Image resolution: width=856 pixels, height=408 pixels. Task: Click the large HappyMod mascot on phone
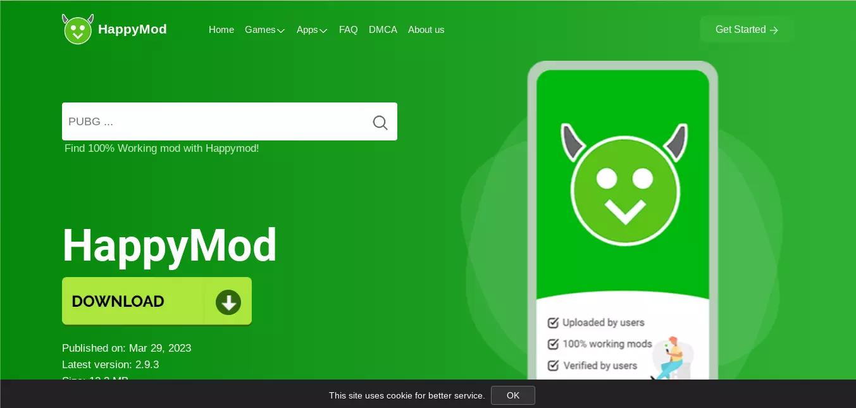[x=624, y=184]
